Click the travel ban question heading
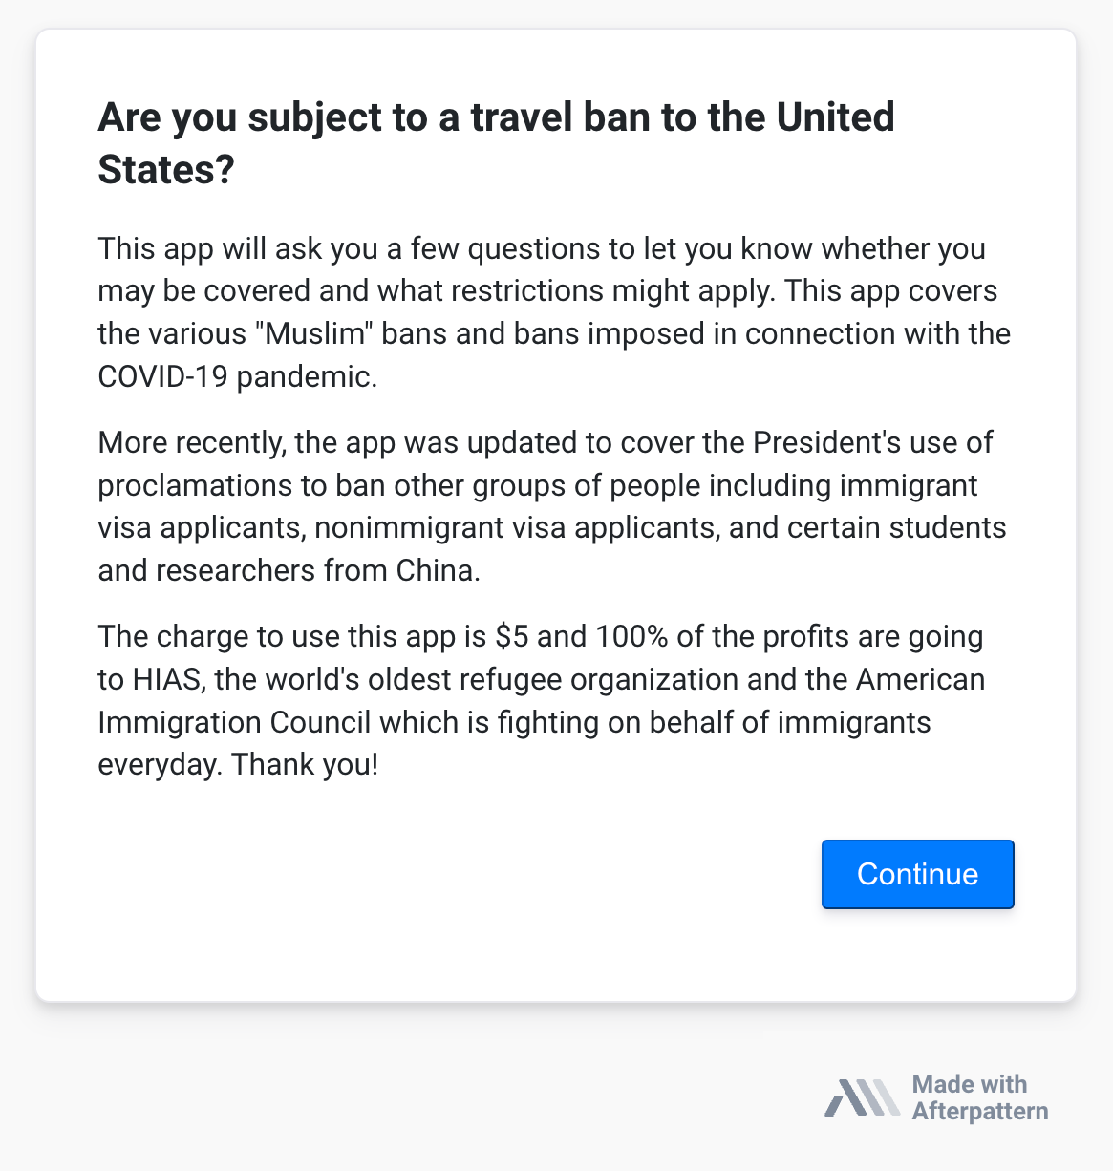The image size is (1113, 1171). tap(496, 143)
